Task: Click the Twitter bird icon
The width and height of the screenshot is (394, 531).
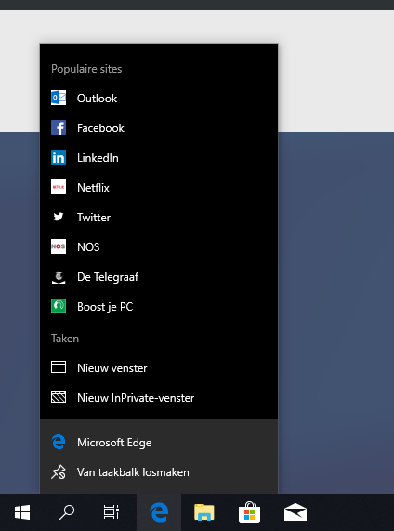Action: (59, 217)
